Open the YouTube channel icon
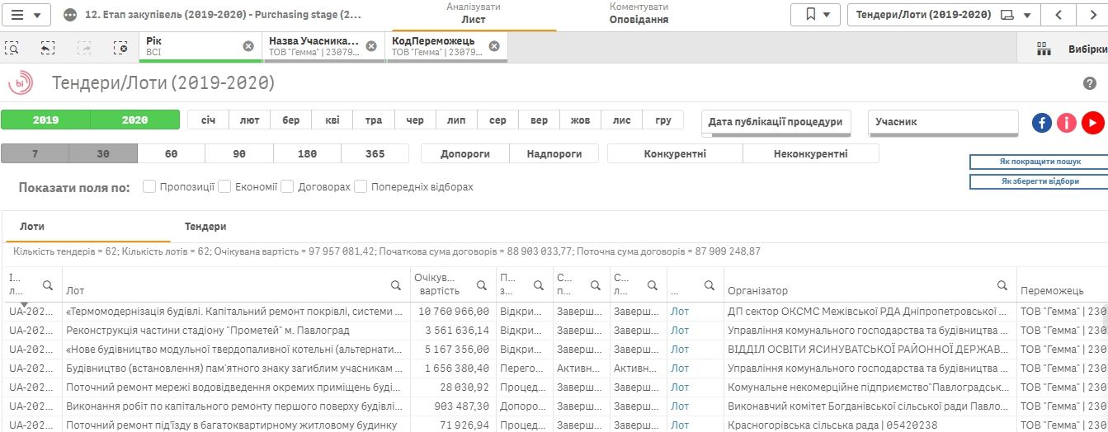 pos(1092,123)
